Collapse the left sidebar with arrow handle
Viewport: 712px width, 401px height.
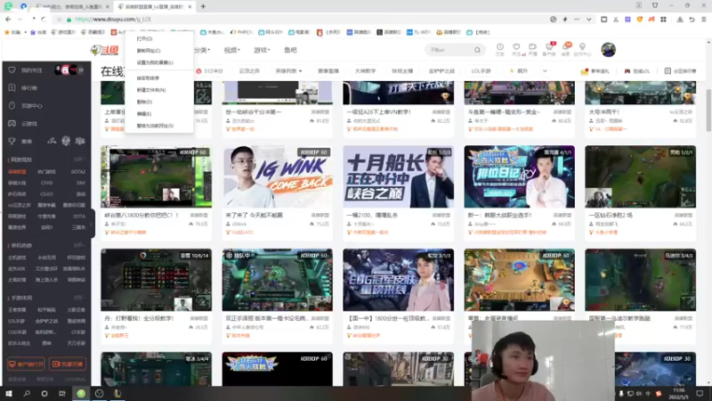[93, 224]
